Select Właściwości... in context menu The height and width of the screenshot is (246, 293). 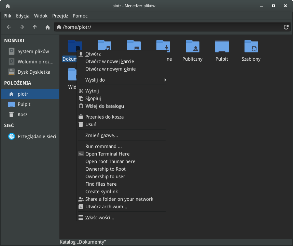(100, 218)
